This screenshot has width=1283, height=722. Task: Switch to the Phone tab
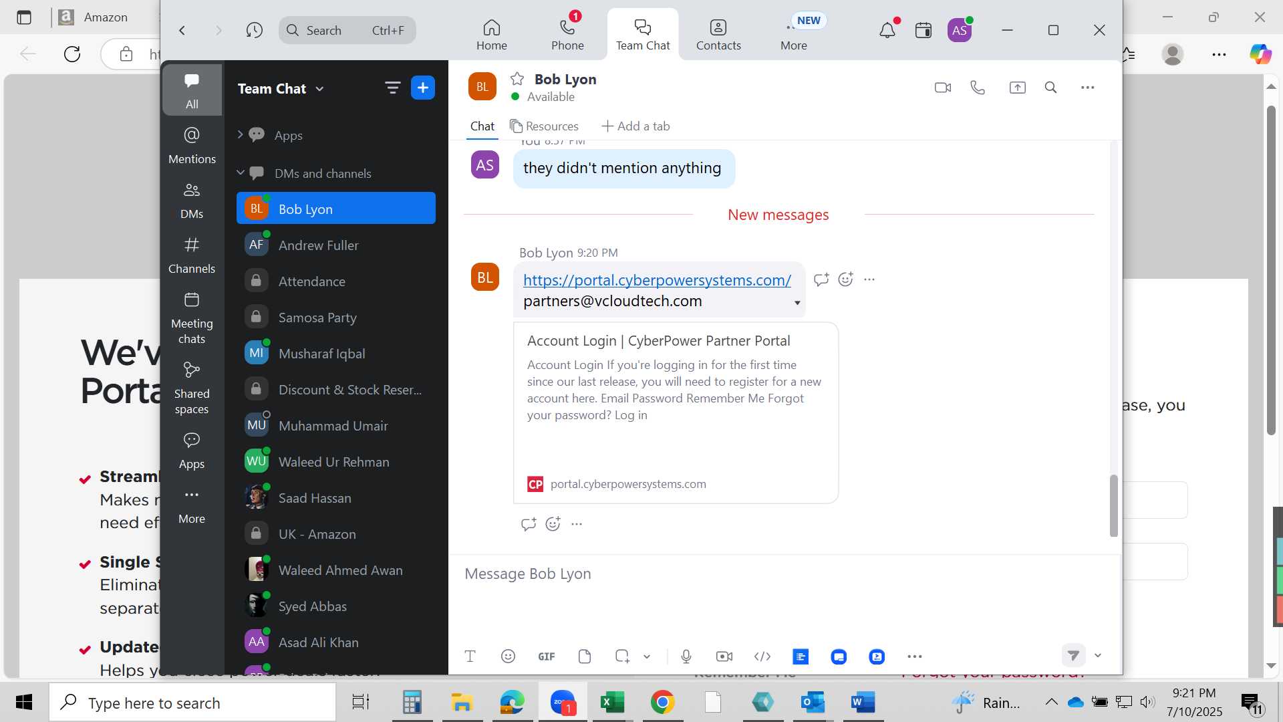[567, 35]
